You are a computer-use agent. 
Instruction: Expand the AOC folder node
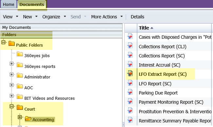tap(12, 85)
